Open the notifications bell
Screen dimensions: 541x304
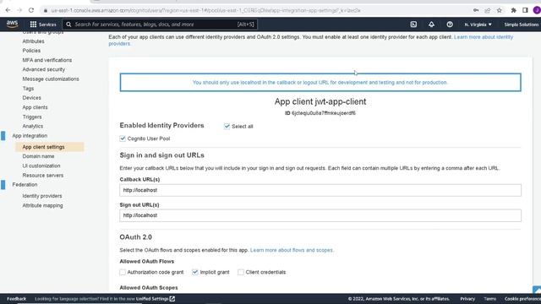(431, 24)
